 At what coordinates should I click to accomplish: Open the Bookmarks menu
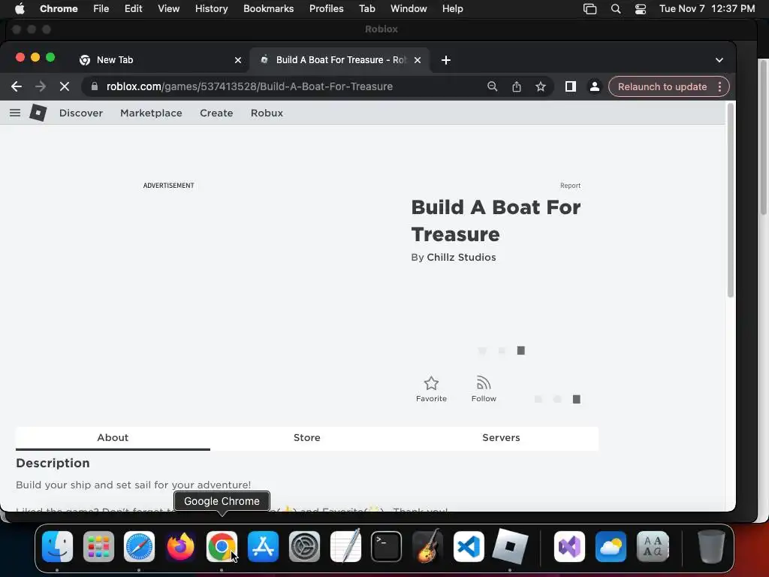tap(268, 9)
